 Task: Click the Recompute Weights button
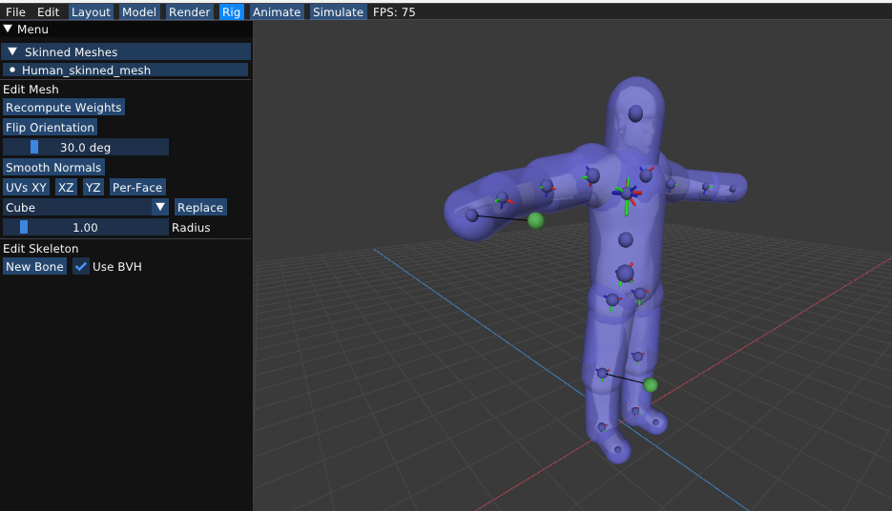coord(64,108)
